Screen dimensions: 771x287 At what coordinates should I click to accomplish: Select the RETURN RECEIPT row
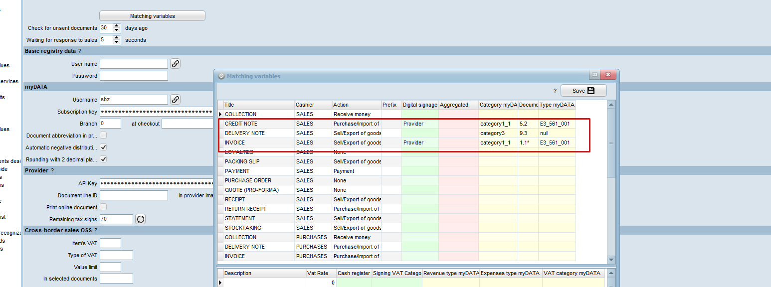tap(397, 209)
